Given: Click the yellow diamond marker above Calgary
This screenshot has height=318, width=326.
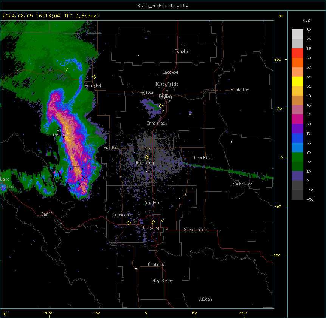Looking at the screenshot, I should click(153, 222).
